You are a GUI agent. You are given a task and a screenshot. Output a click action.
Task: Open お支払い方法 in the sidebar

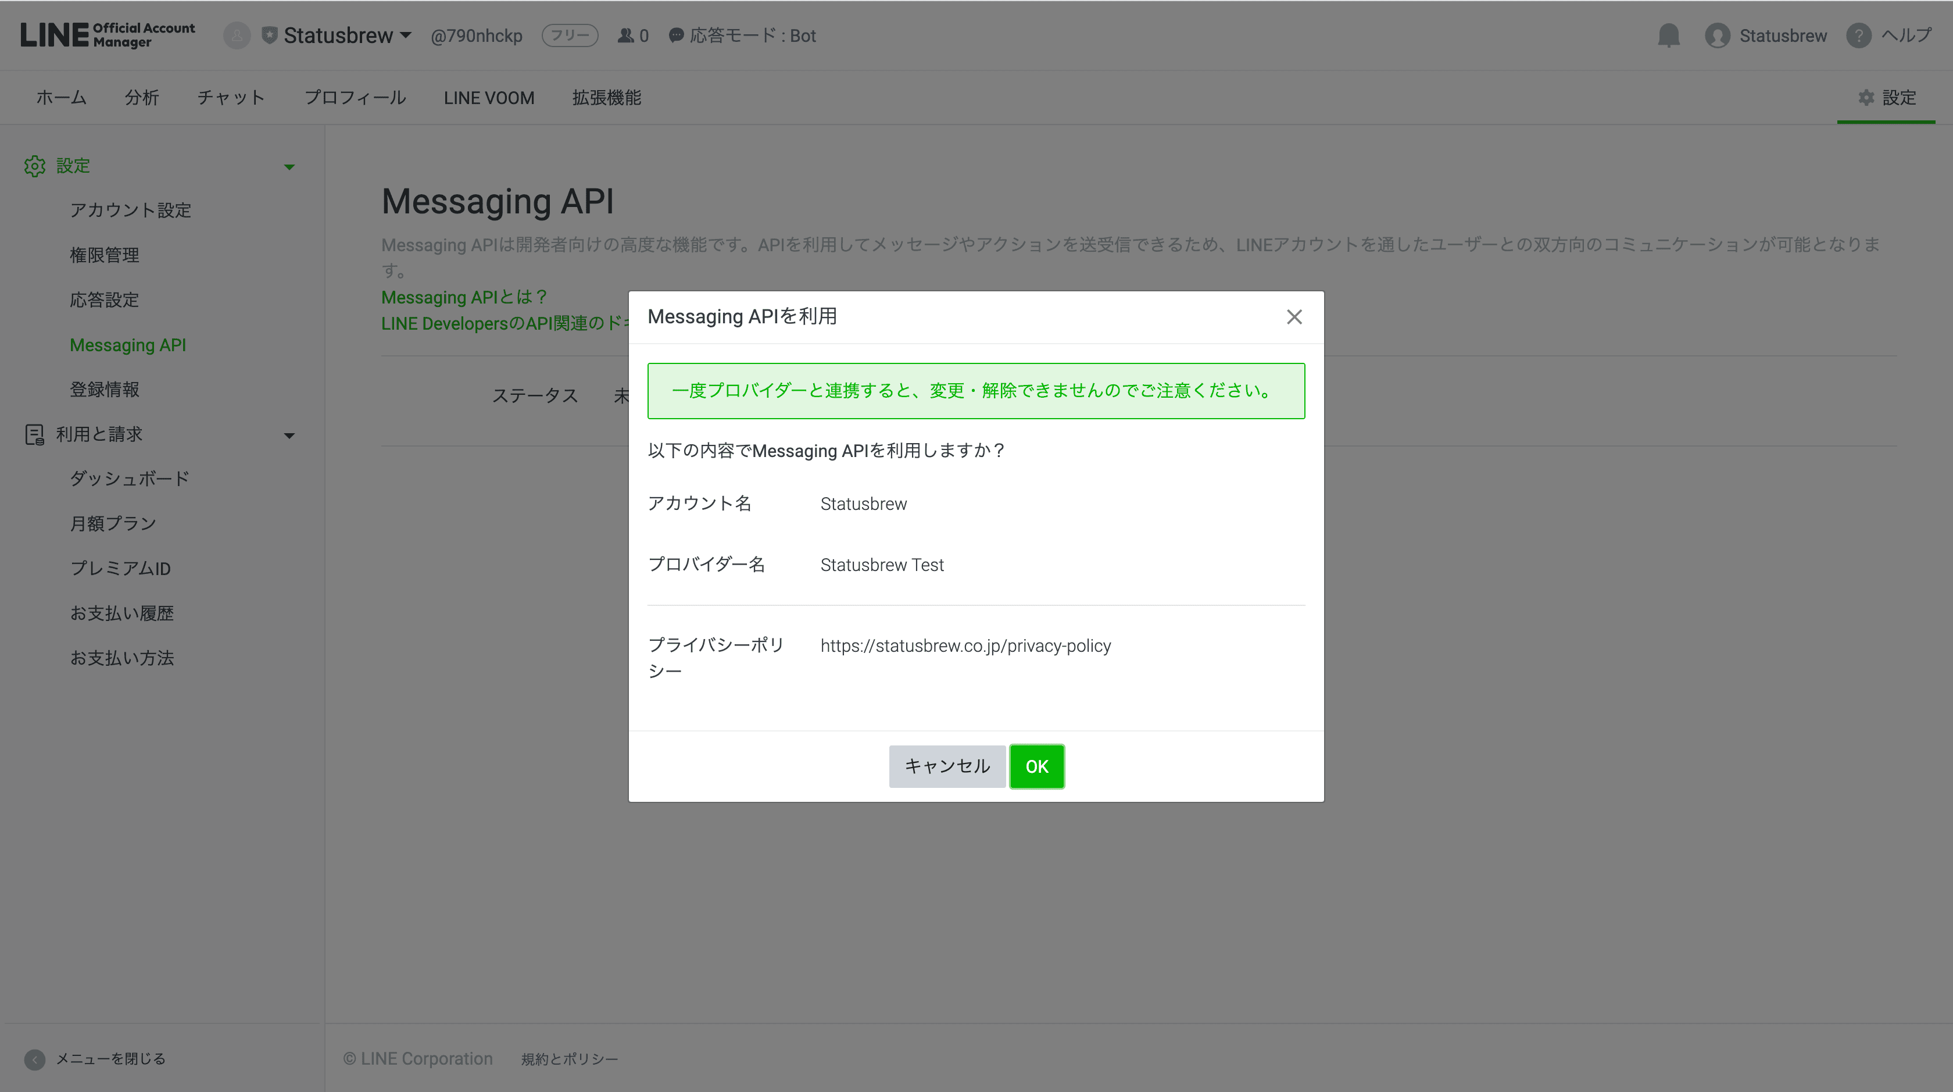[122, 658]
